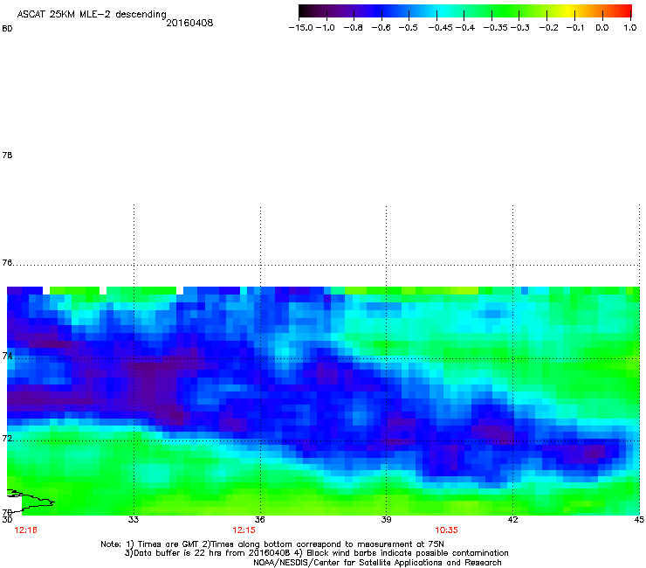Click the longitude label 33

[133, 520]
